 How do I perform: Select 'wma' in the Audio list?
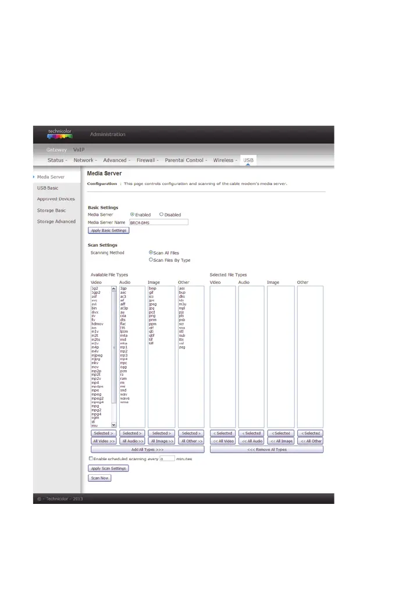pyautogui.click(x=124, y=402)
